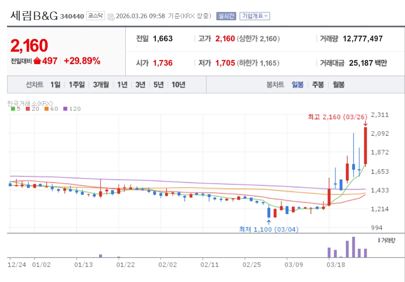Viewport: 405px width, 282px height.
Task: Open the 기업개요 dropdown
Action: [255, 16]
